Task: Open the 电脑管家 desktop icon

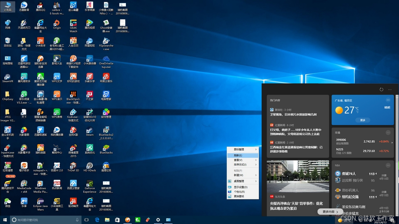Action: coord(106,96)
